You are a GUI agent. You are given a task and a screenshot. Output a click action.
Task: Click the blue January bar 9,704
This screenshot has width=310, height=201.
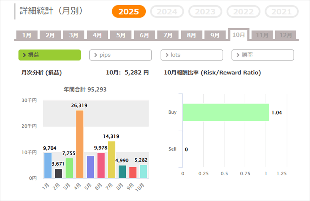pos(48,166)
